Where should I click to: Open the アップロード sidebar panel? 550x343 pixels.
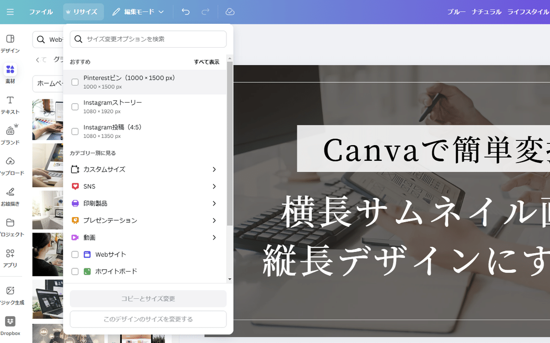click(10, 166)
